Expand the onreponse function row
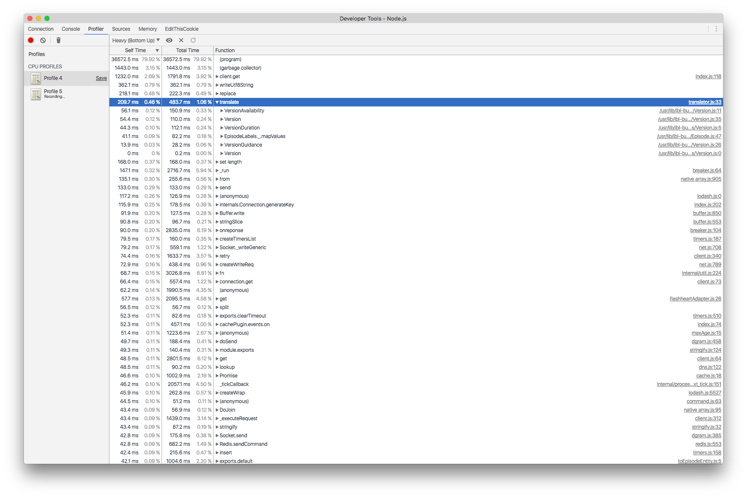The width and height of the screenshot is (747, 498). pyautogui.click(x=217, y=230)
